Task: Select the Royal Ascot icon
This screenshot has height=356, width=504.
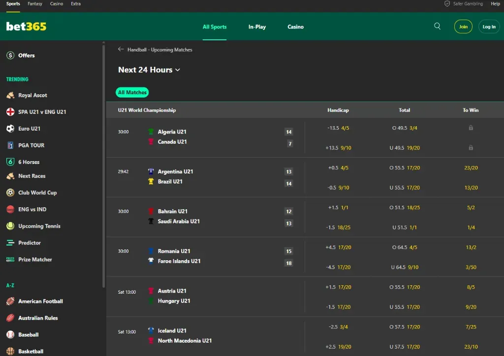Action: coord(10,95)
